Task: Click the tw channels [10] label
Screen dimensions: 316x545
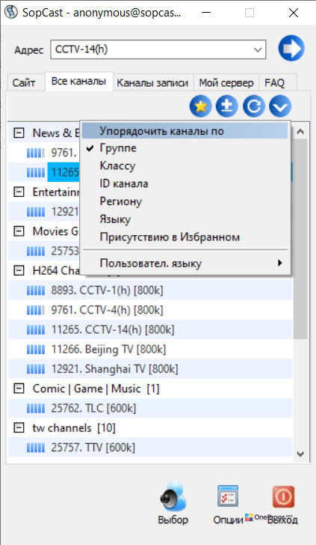Action: pos(74,428)
